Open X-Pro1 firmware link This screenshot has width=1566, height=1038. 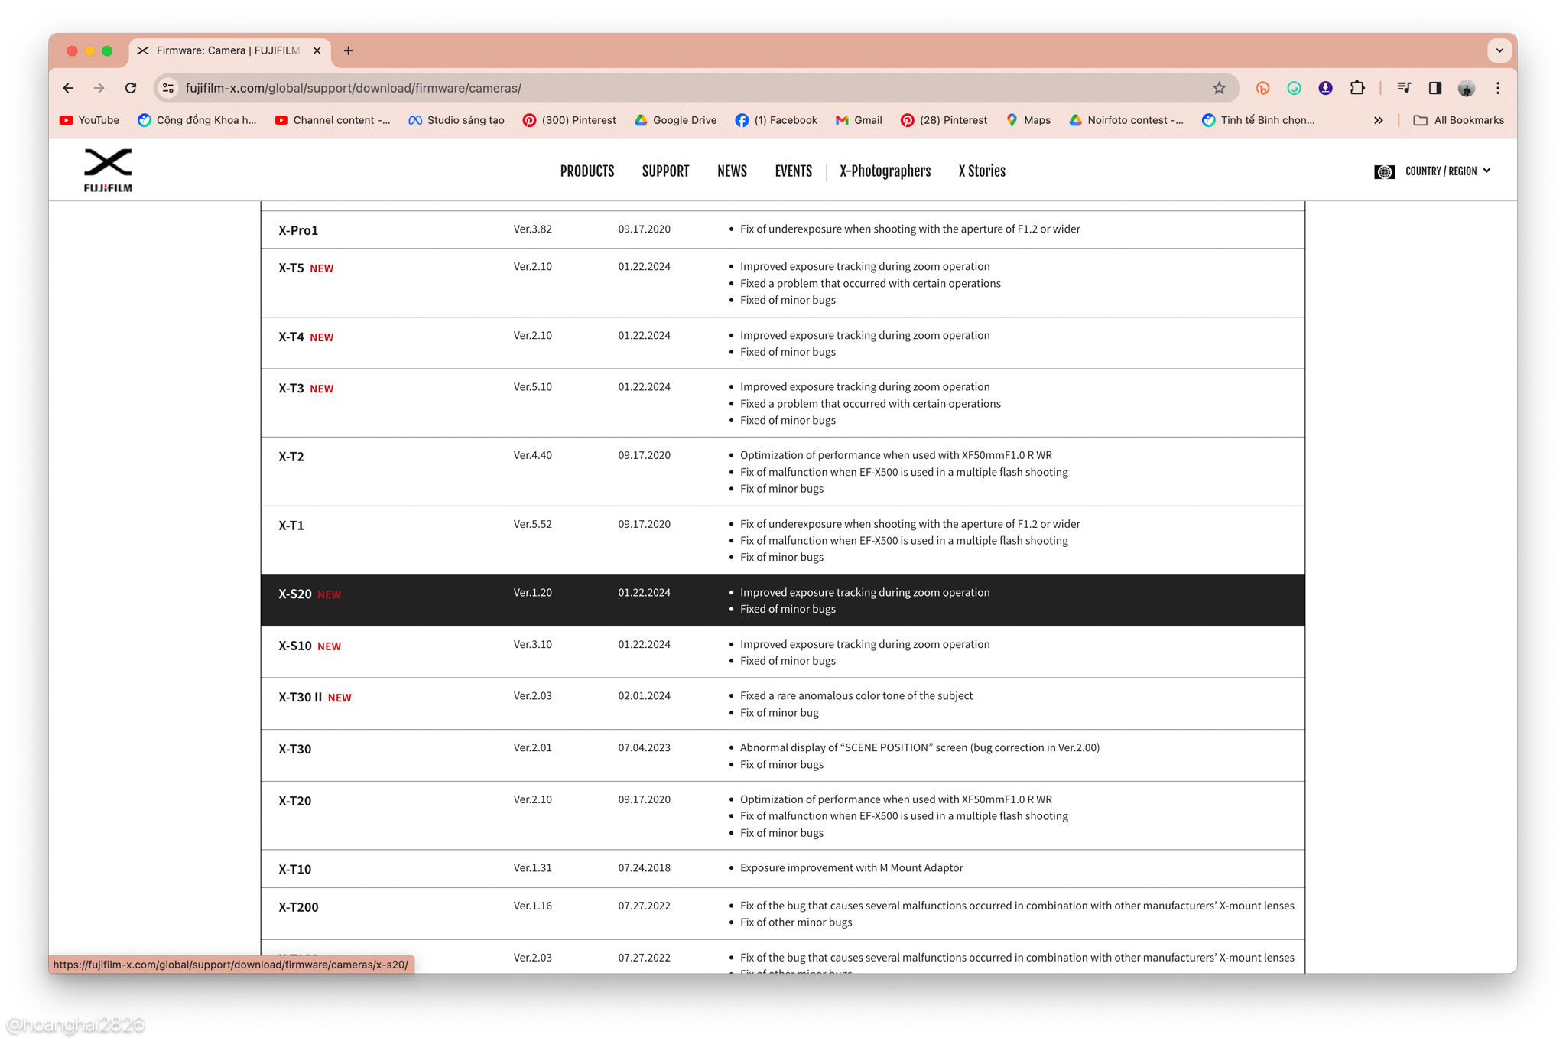(782, 229)
